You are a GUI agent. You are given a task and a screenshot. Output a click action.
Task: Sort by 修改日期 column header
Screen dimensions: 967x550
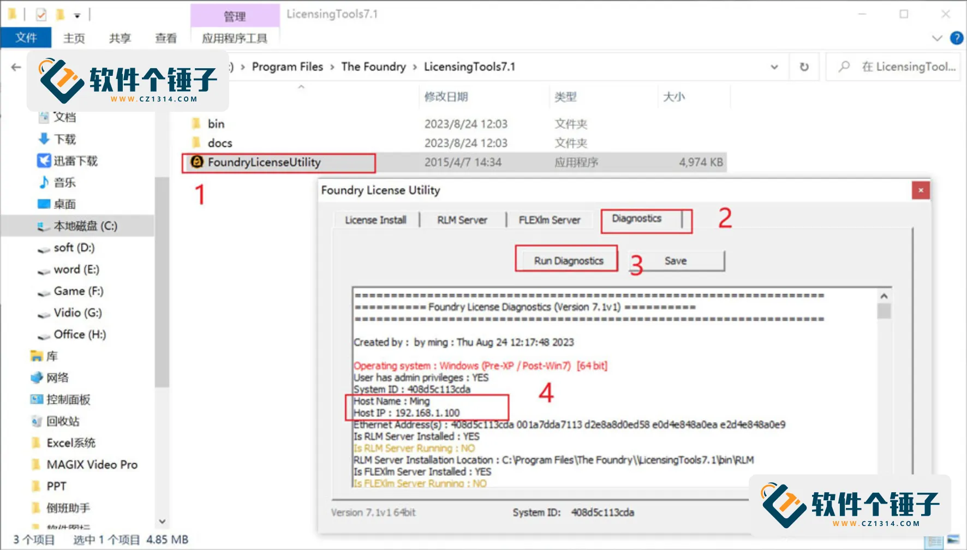[x=446, y=97]
